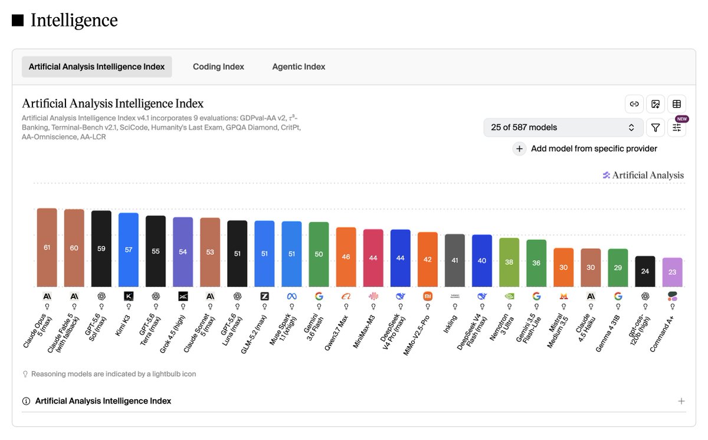Image resolution: width=708 pixels, height=440 pixels.
Task: Click the Claude Fable 5 bar showing 60
Action: [74, 248]
